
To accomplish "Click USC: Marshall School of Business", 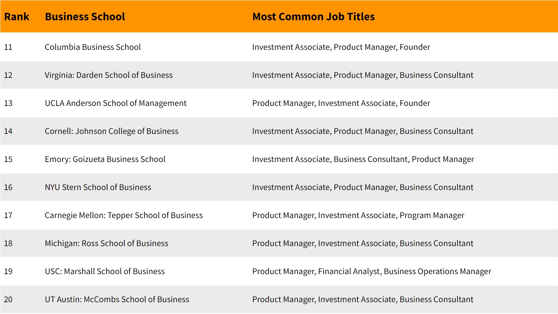I will click(x=105, y=271).
